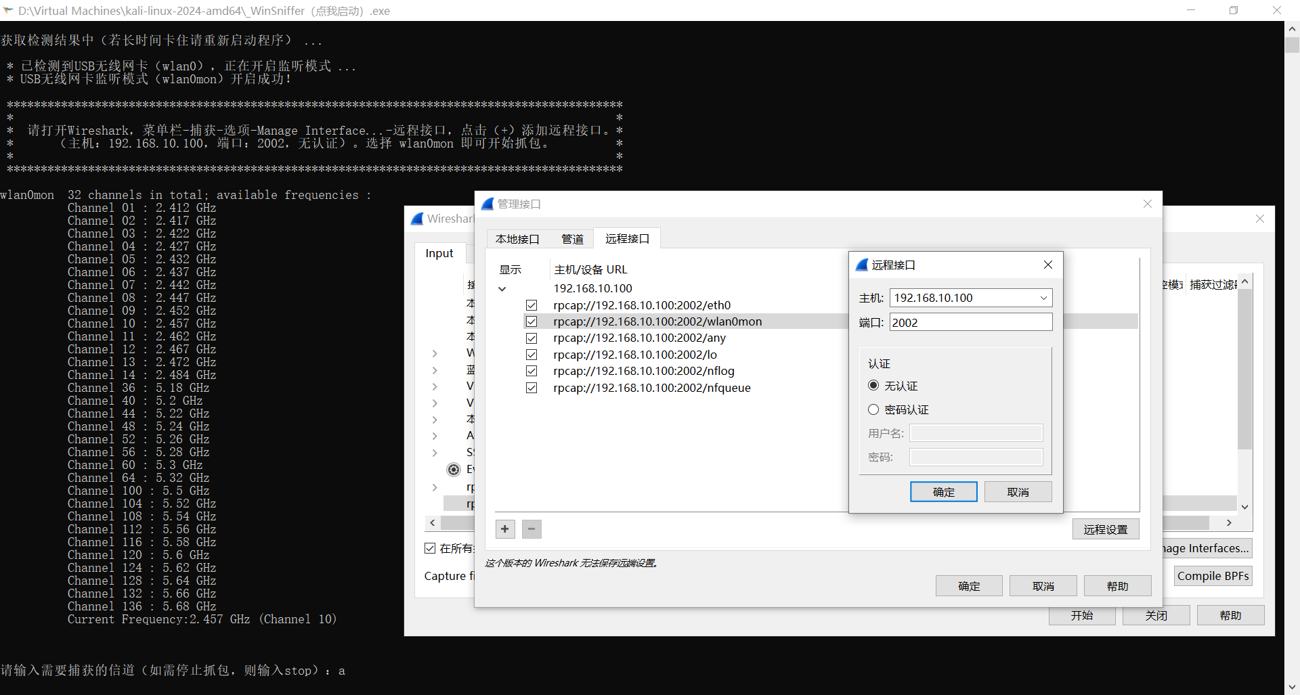
Task: Click the Manage Interfaces... button
Action: (1207, 548)
